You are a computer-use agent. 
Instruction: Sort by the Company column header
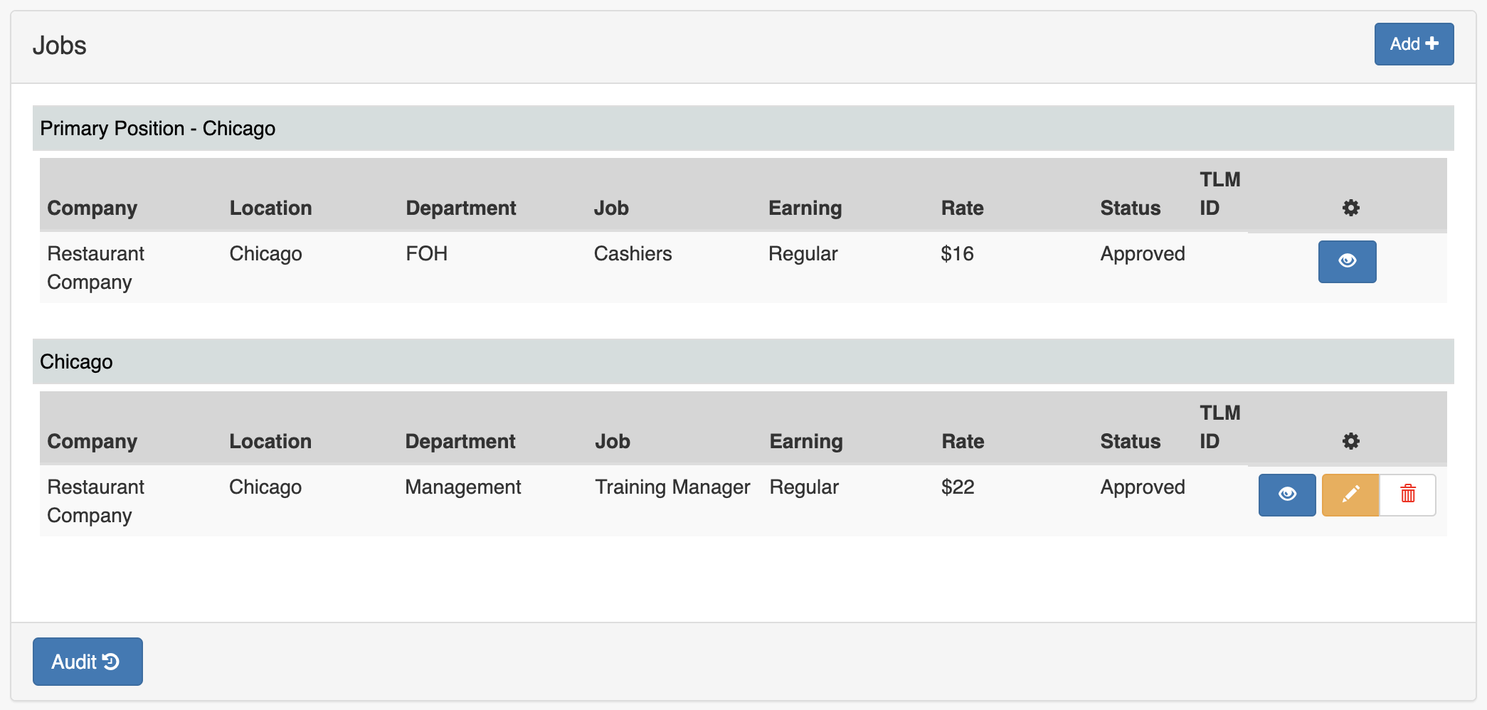(92, 208)
